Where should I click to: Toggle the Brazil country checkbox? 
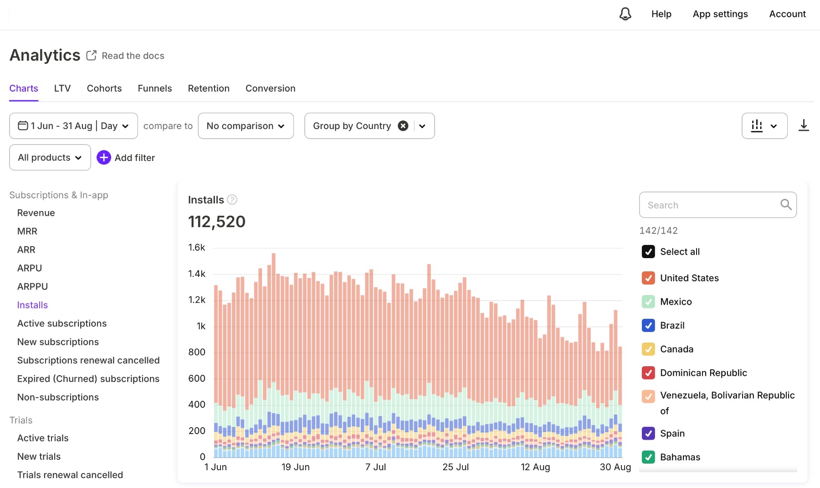(648, 326)
